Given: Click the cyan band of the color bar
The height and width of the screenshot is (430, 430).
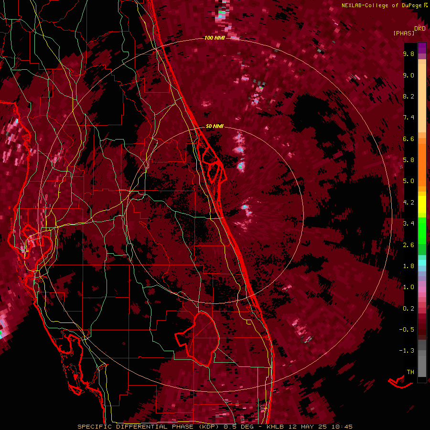Looking at the screenshot, I should pyautogui.click(x=422, y=262).
